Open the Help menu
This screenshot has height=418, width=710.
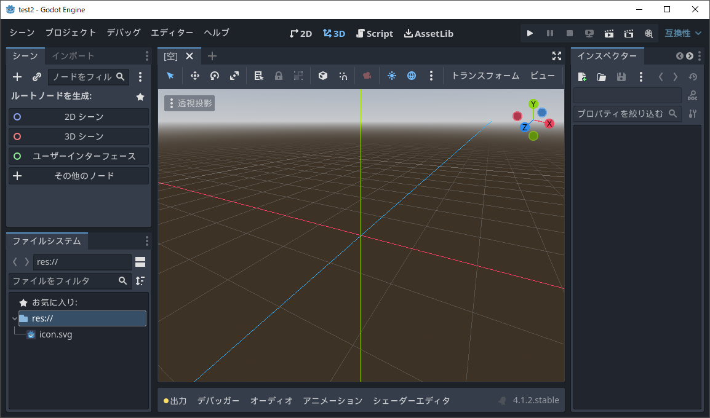click(x=217, y=33)
